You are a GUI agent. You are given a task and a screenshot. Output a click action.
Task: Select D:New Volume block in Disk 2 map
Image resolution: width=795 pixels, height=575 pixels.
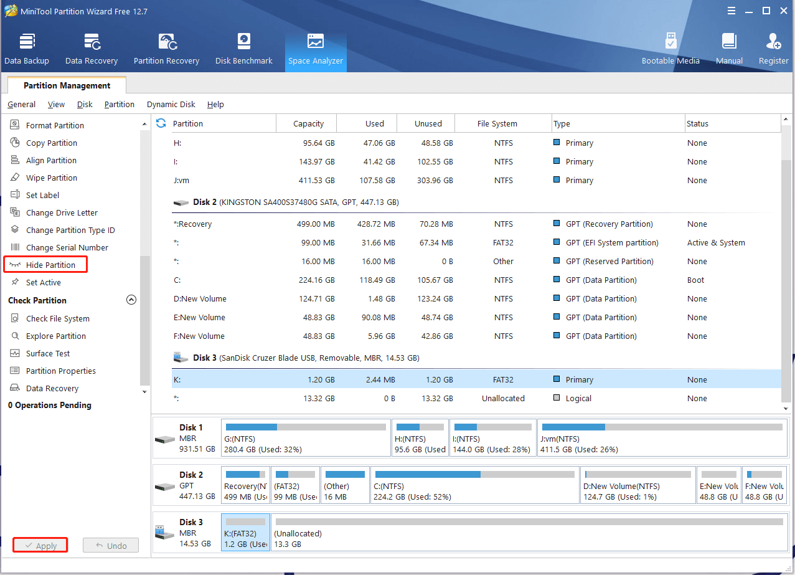pos(638,485)
